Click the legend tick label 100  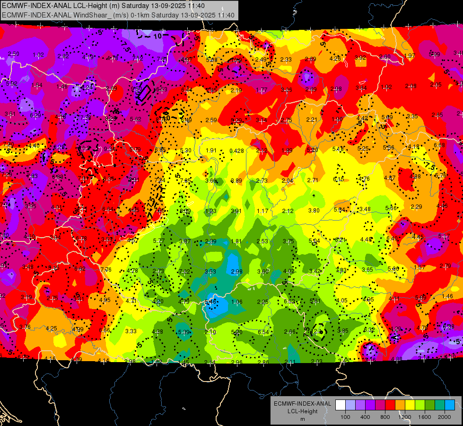click(x=345, y=417)
